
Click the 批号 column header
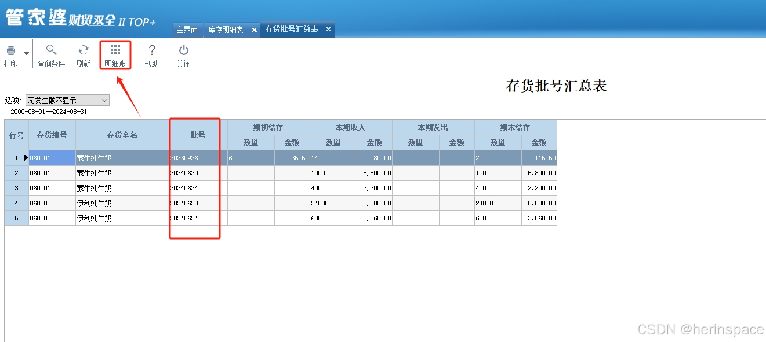pos(198,135)
